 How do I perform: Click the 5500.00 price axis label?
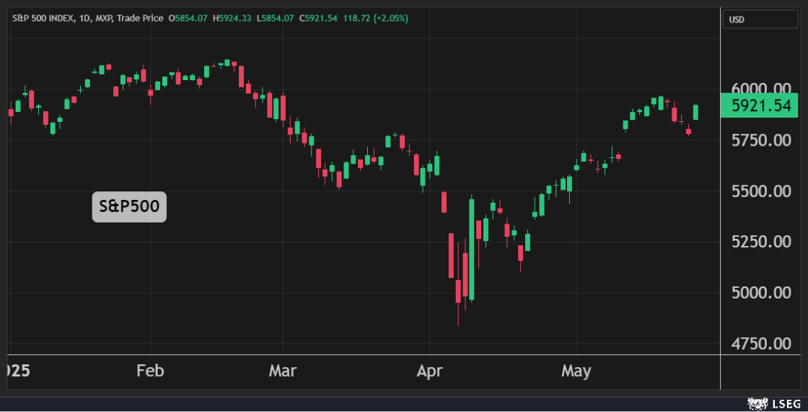761,191
